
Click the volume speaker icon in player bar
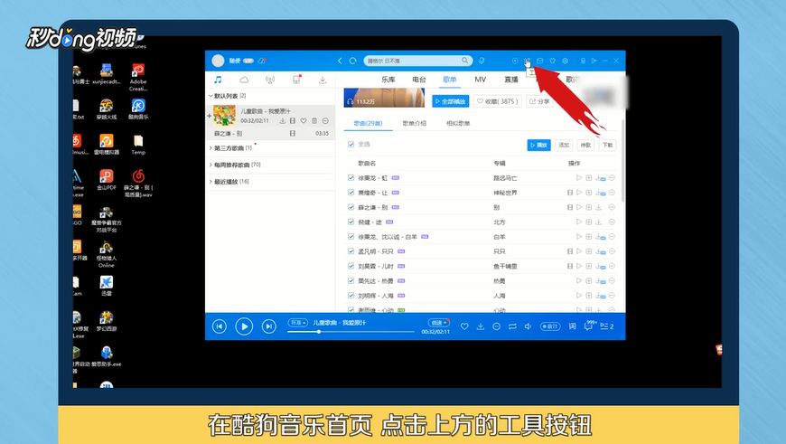point(528,326)
